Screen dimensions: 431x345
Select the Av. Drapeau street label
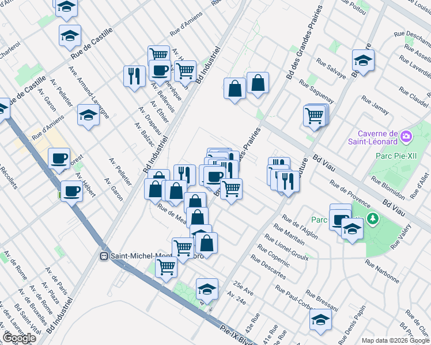150,121
